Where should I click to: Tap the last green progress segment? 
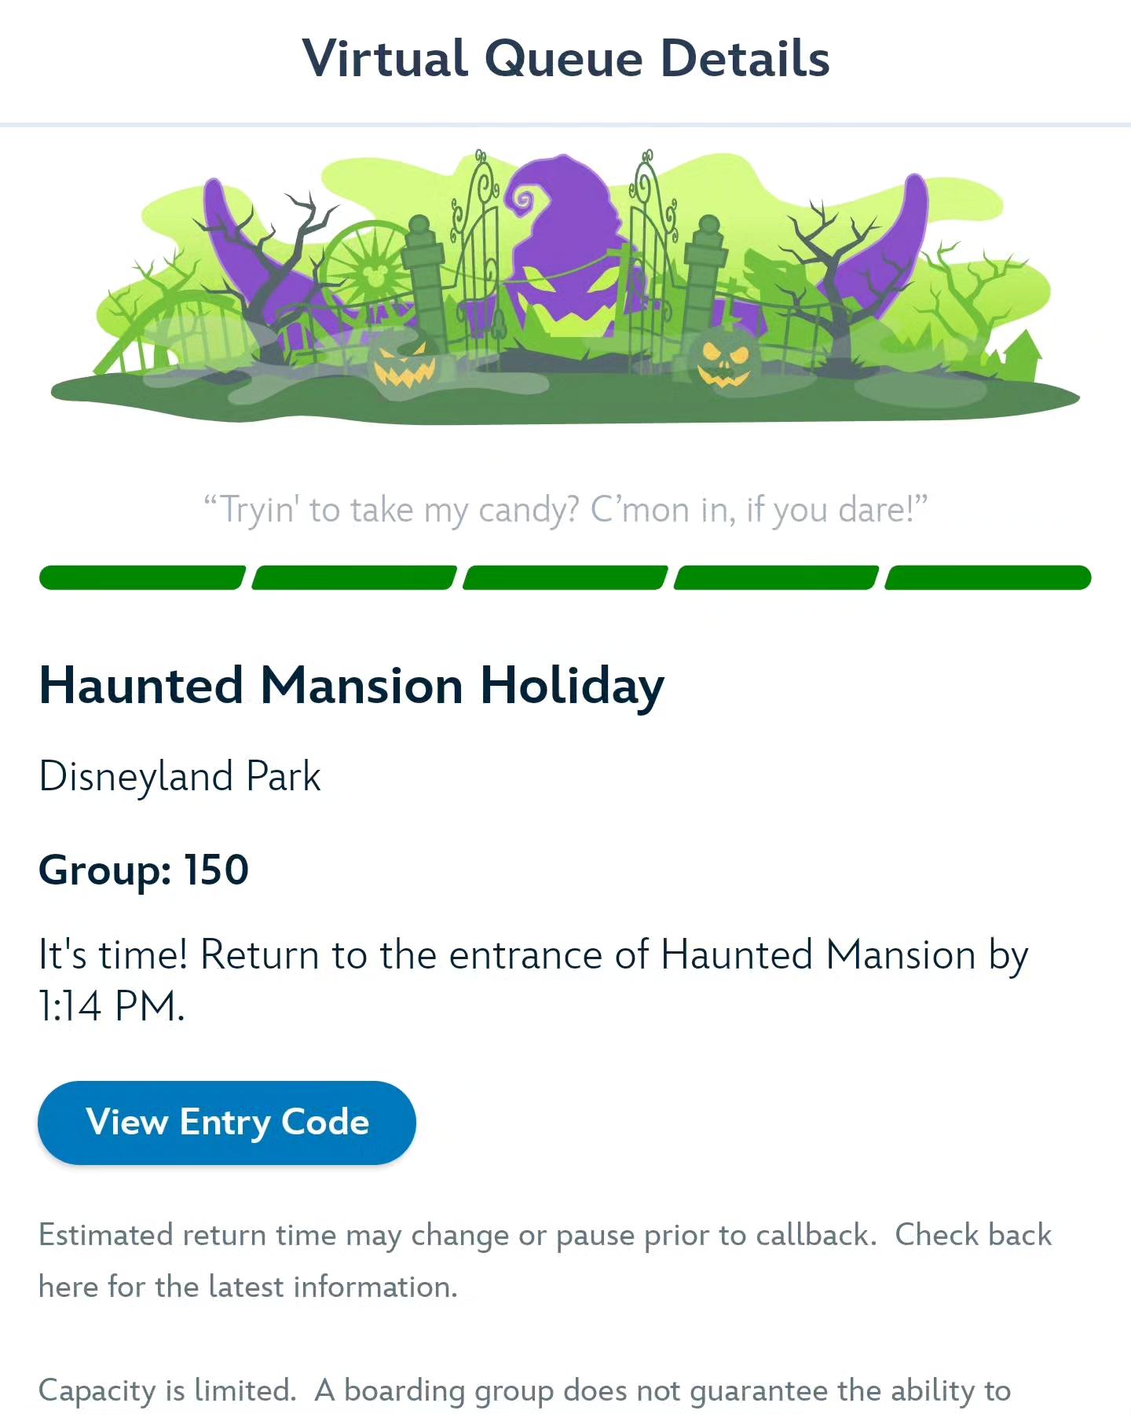click(988, 577)
